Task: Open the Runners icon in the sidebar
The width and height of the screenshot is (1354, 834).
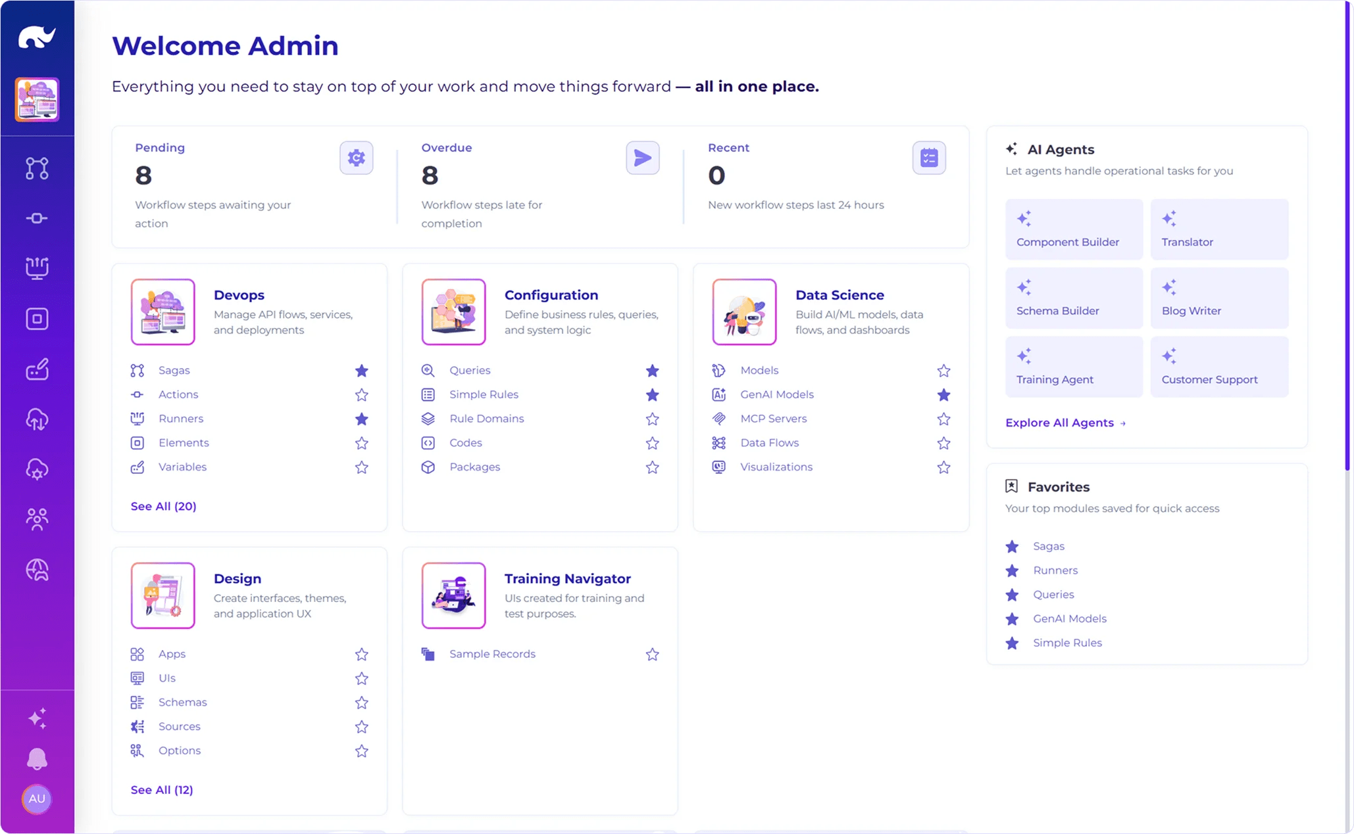Action: (38, 267)
